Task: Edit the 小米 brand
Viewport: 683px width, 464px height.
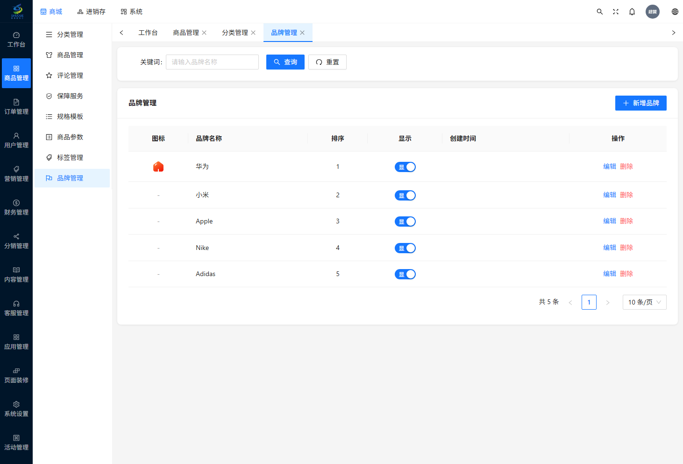Action: (610, 195)
